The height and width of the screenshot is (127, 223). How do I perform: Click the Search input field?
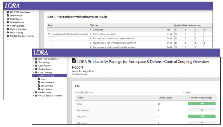tap(204, 92)
